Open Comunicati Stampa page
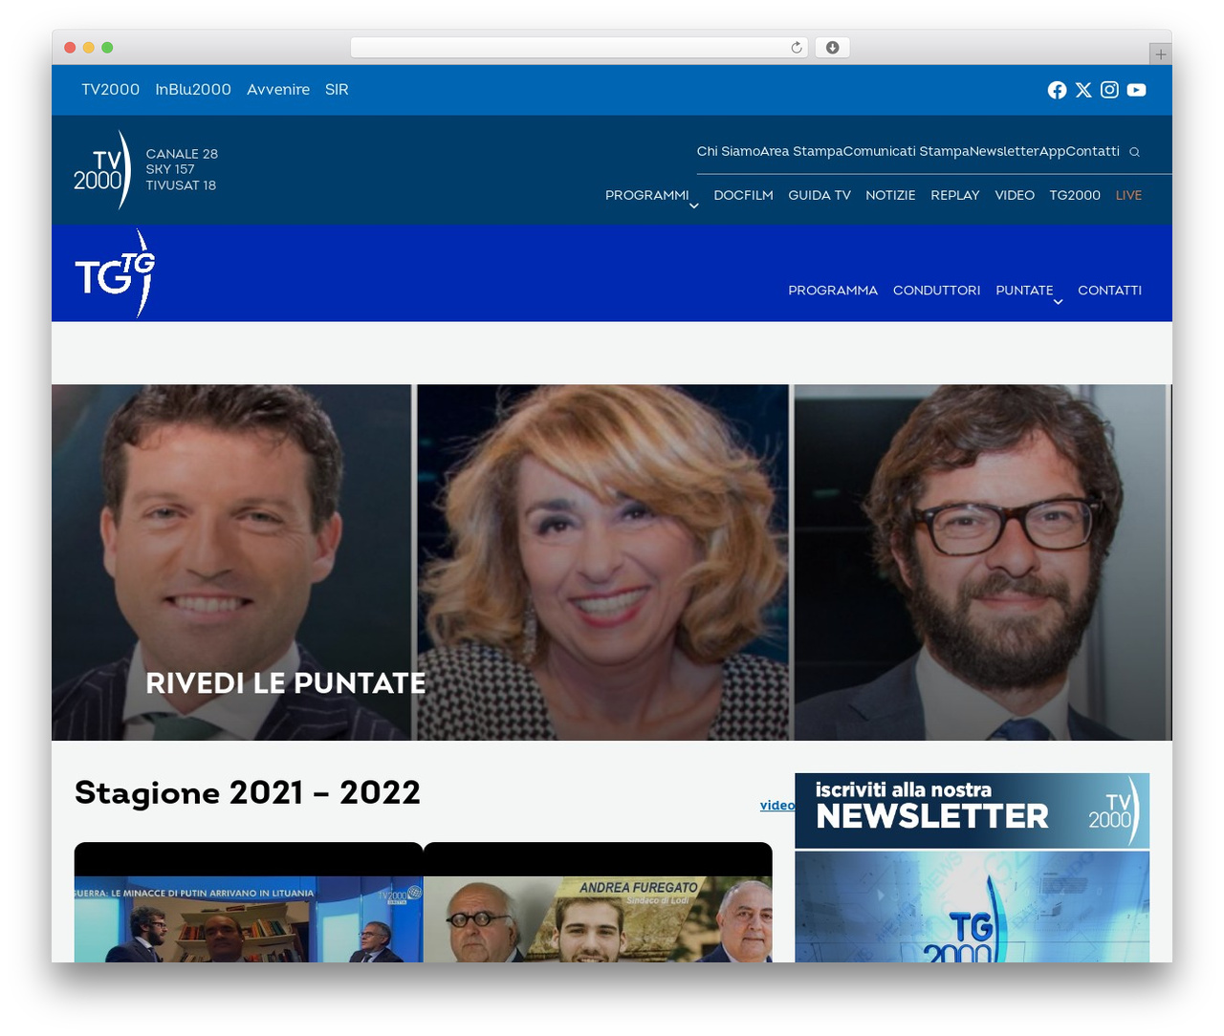This screenshot has height=1036, width=1224. (907, 151)
